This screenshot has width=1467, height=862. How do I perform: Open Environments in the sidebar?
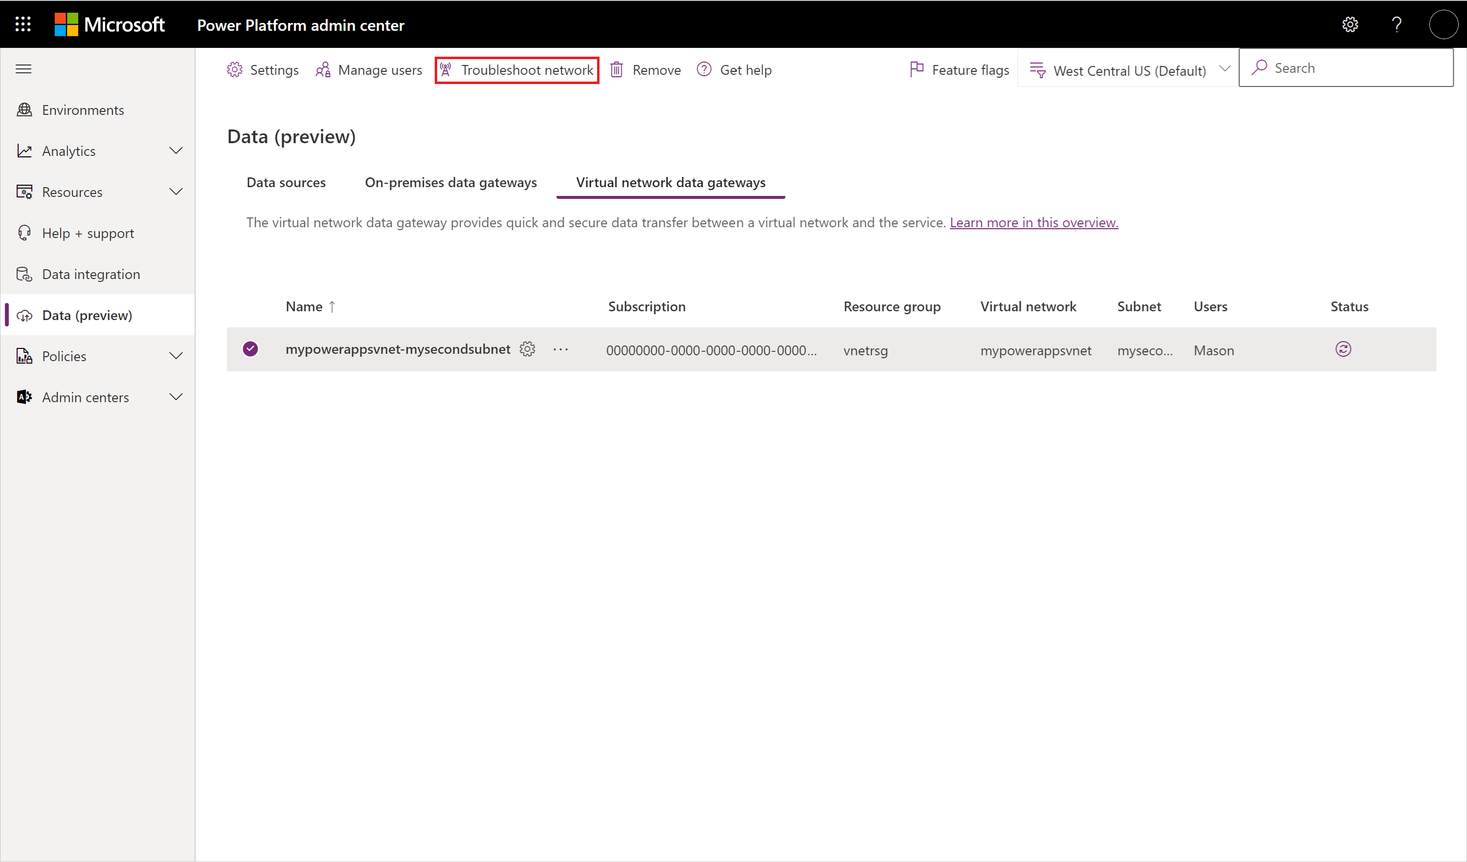click(98, 110)
